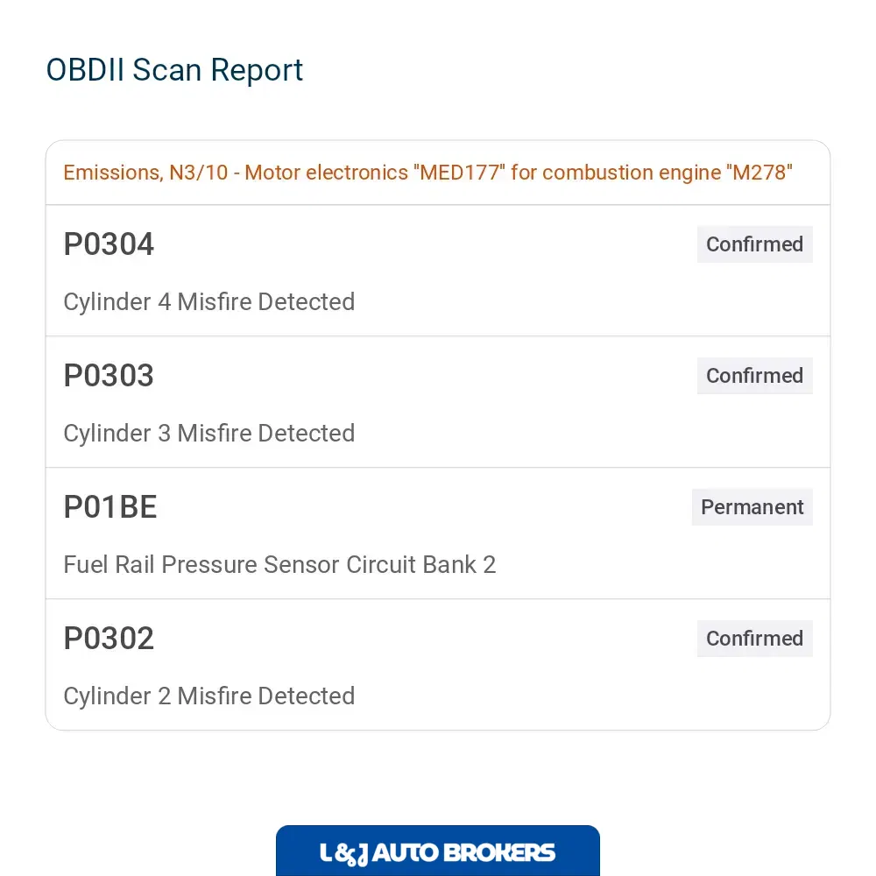Select the Emissions N3/10 Motor electronics header
Image resolution: width=876 pixels, height=876 pixels.
(x=428, y=173)
